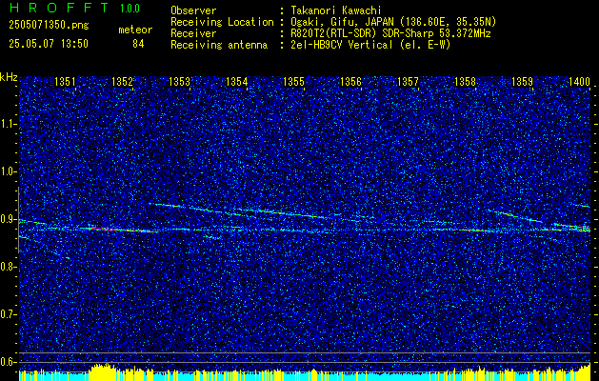Viewport: 599px width, 381px height.
Task: Click the 1355 time marker
Action: 293,81
